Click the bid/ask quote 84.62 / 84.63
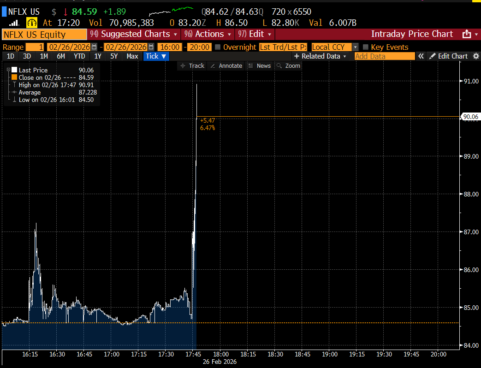481x368 pixels. [x=232, y=12]
